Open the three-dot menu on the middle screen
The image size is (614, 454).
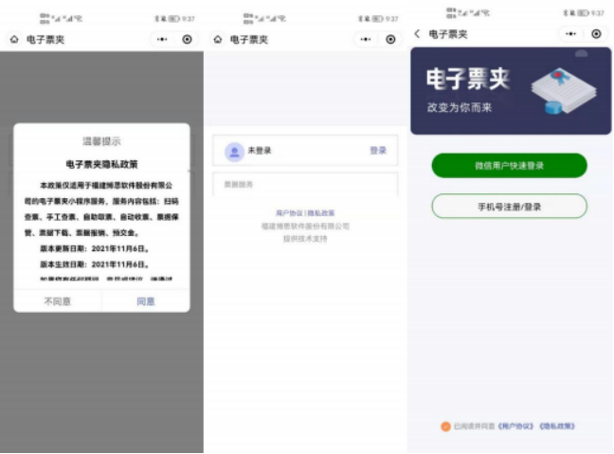pos(367,40)
